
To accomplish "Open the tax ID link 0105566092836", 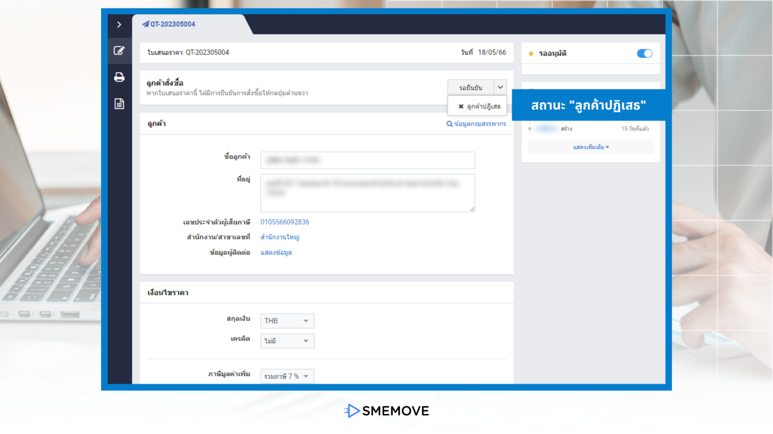I will point(284,222).
